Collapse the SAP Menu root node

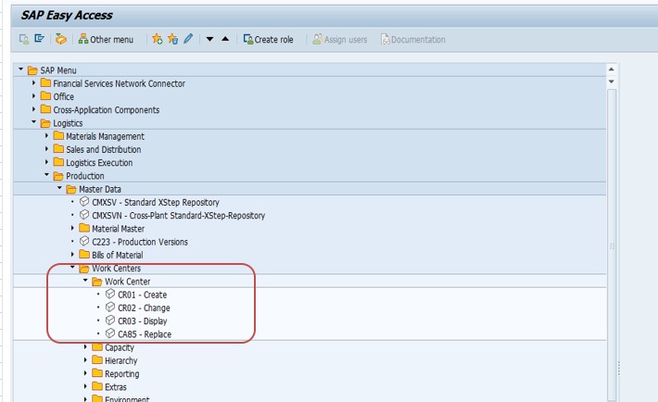point(20,69)
